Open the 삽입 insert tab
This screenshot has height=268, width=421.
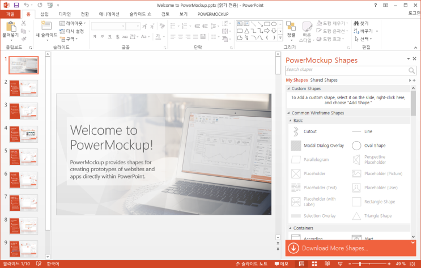(x=44, y=14)
